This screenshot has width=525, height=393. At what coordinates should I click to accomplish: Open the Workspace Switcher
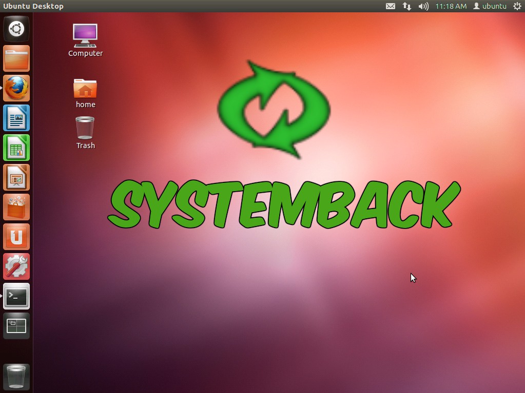16,326
